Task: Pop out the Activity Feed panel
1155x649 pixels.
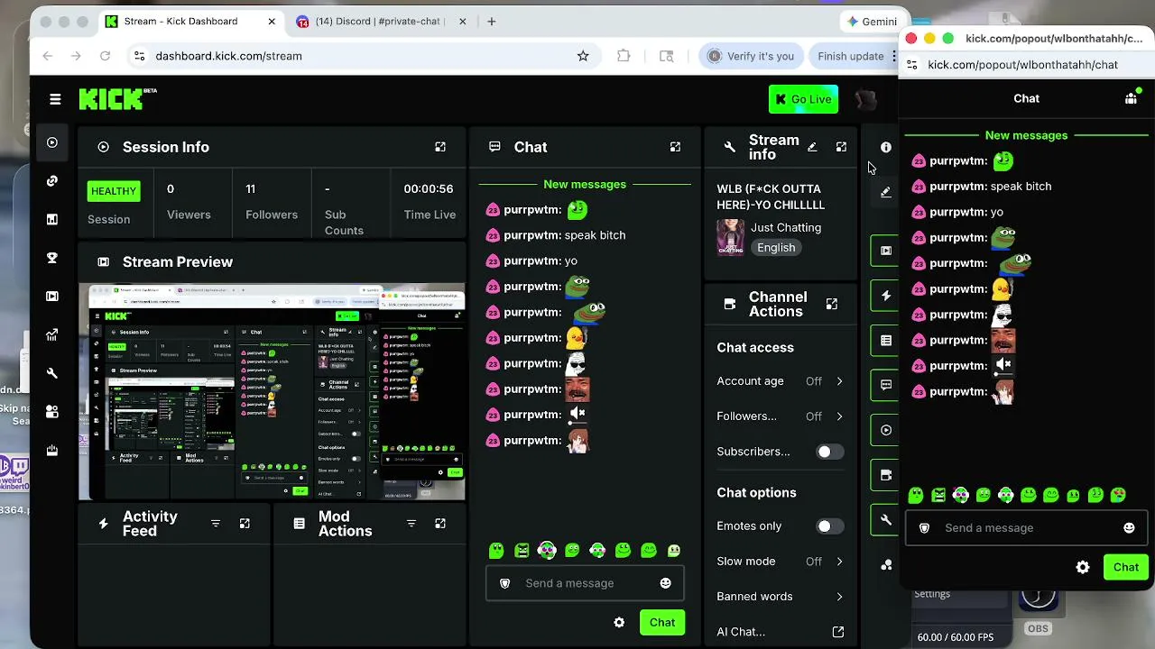Action: click(245, 524)
